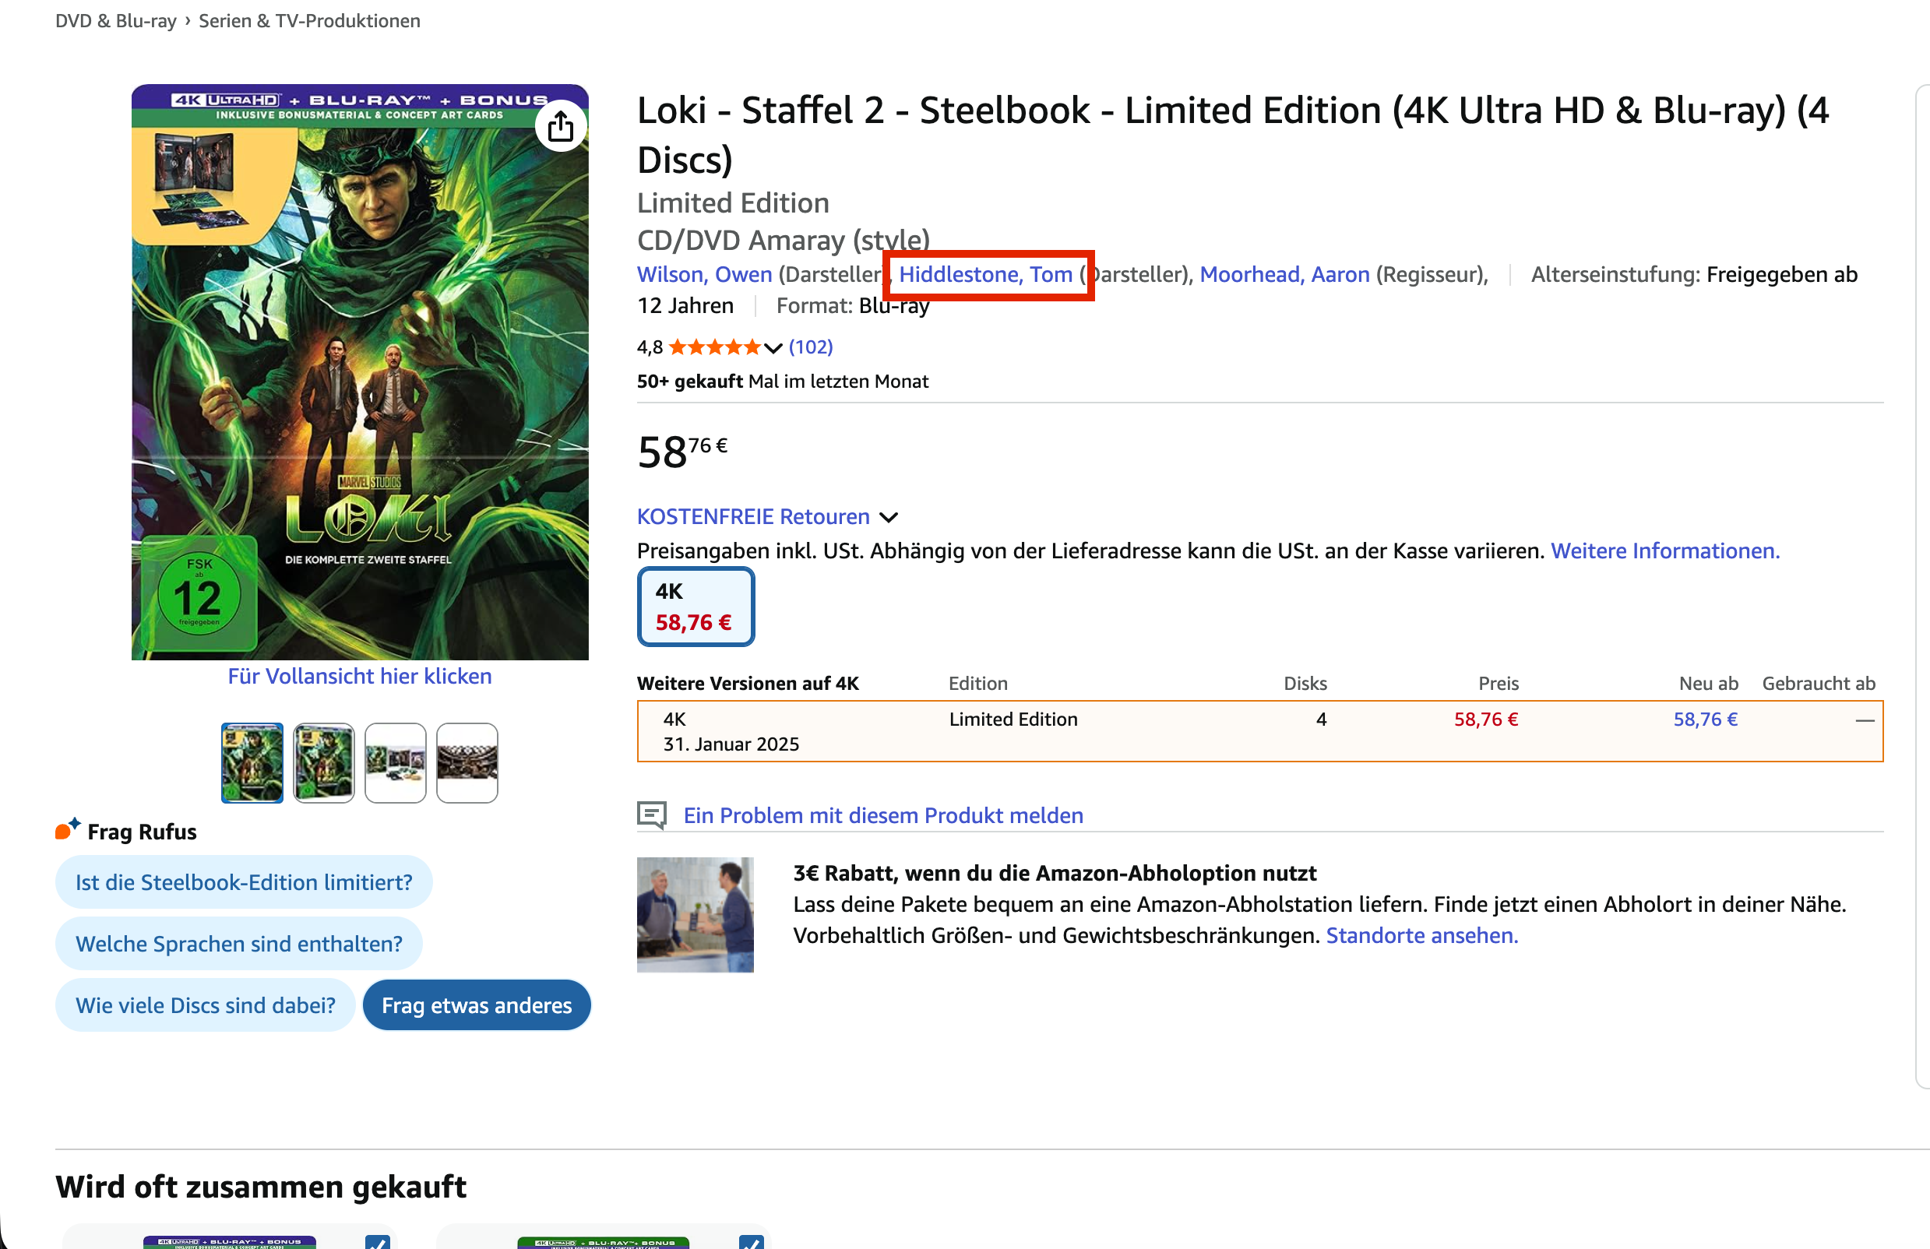
Task: Click the speech bubble report problem icon
Action: tap(652, 814)
